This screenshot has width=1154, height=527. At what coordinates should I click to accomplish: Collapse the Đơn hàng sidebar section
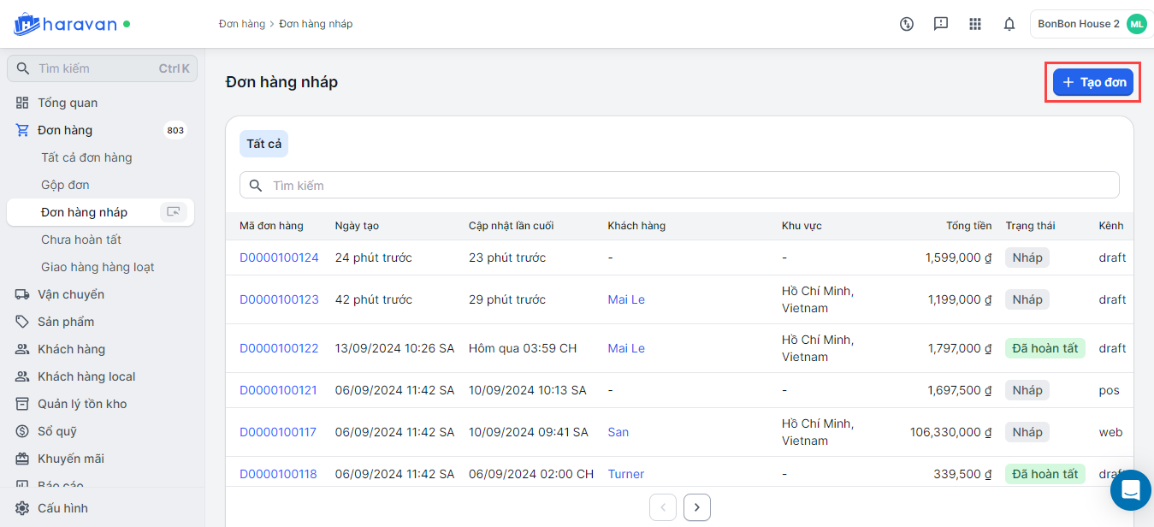(x=65, y=130)
